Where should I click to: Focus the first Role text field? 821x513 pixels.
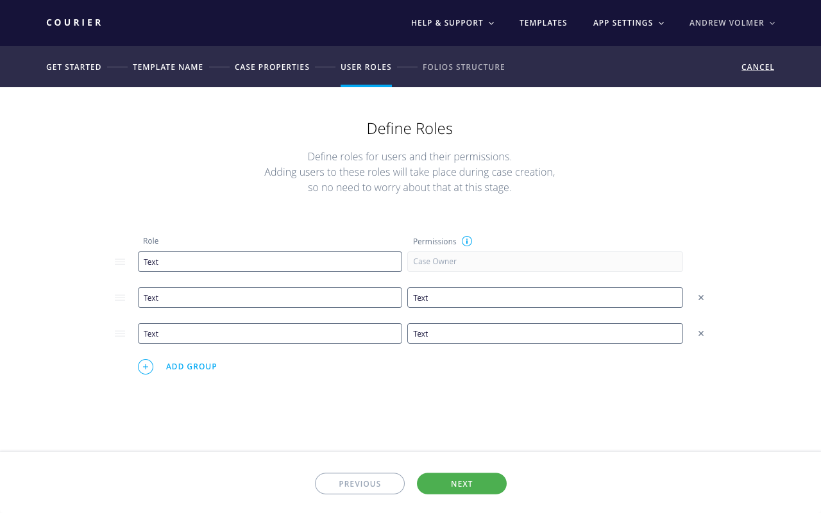(270, 262)
